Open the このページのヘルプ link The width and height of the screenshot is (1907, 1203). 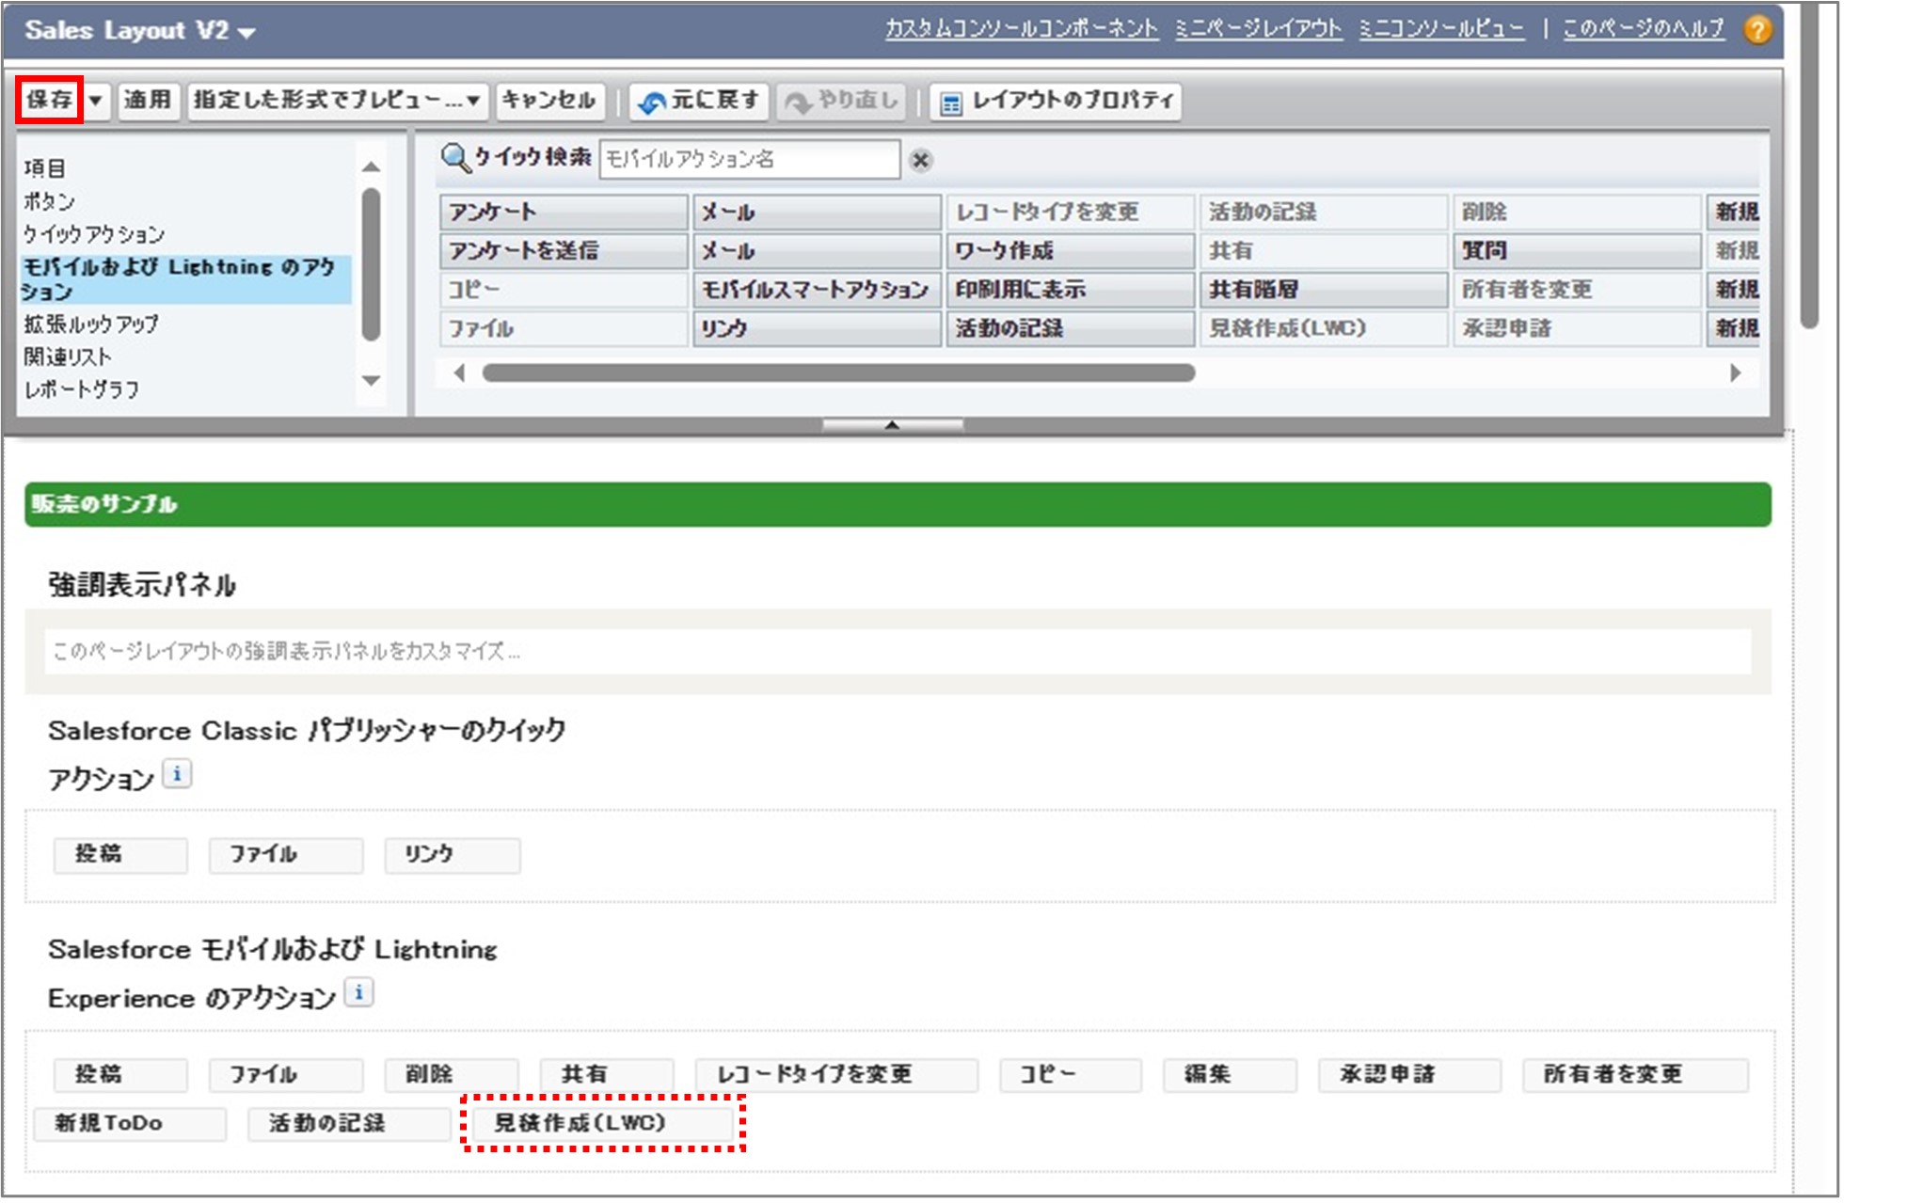(x=1644, y=28)
